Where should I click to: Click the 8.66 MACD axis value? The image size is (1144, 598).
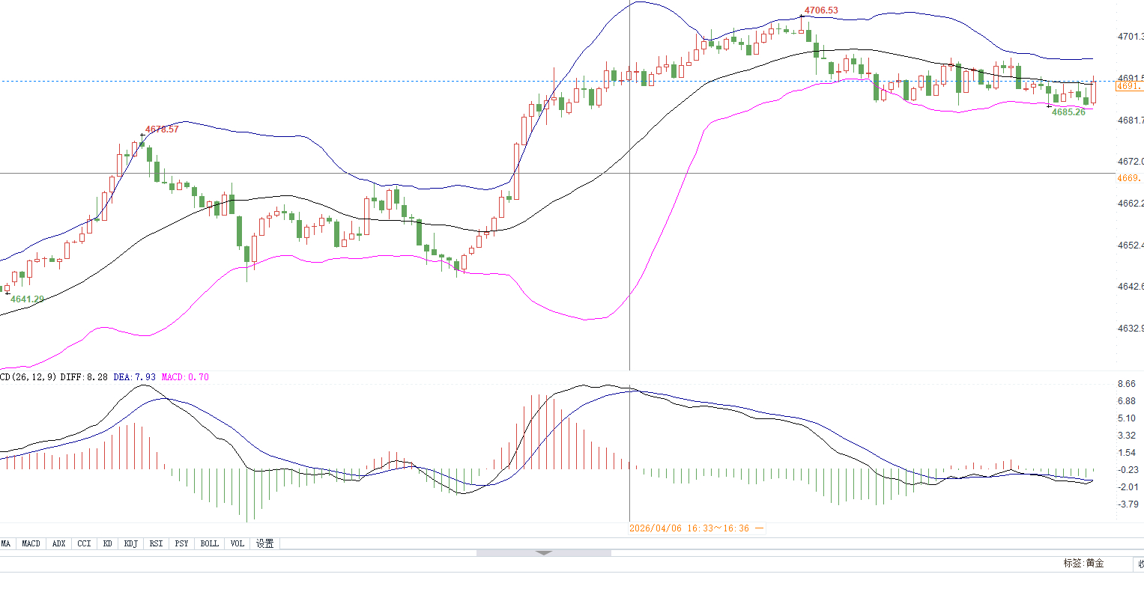tap(1127, 384)
